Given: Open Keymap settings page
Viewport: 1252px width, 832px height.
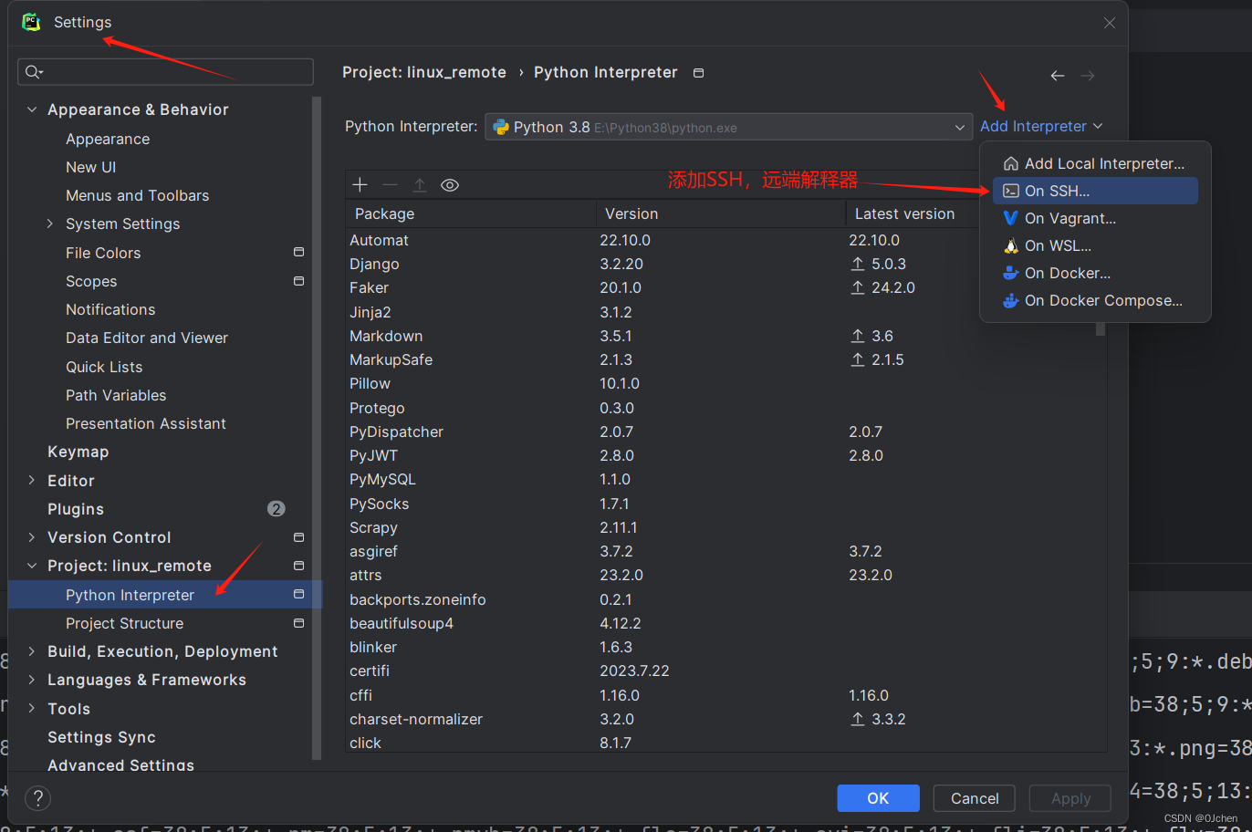Looking at the screenshot, I should (78, 452).
